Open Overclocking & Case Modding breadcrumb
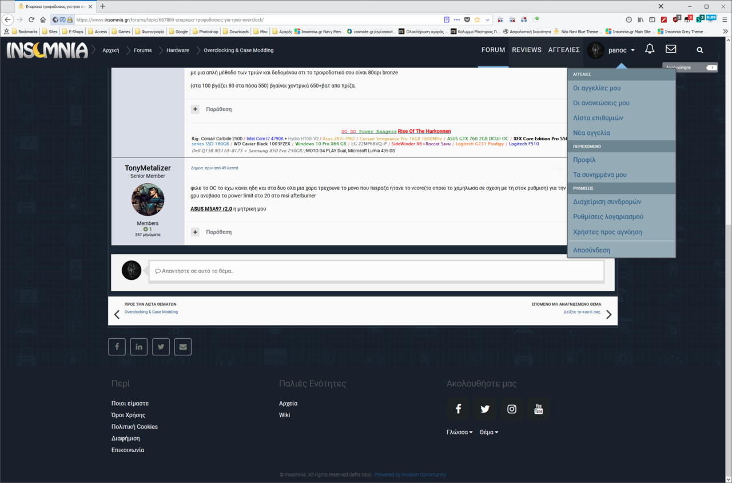This screenshot has height=483, width=732. (x=238, y=50)
